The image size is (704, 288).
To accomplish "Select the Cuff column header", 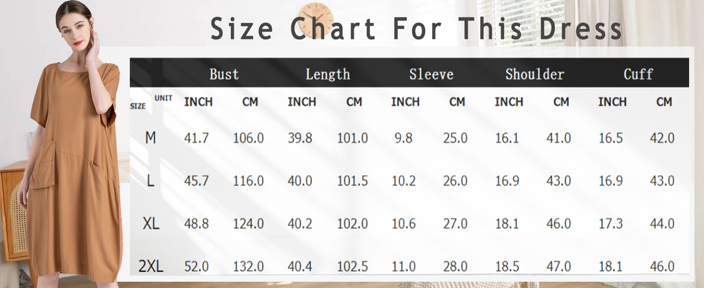I will 638,74.
